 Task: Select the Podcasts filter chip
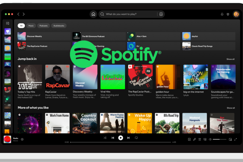pyautogui.click(x=43, y=26)
